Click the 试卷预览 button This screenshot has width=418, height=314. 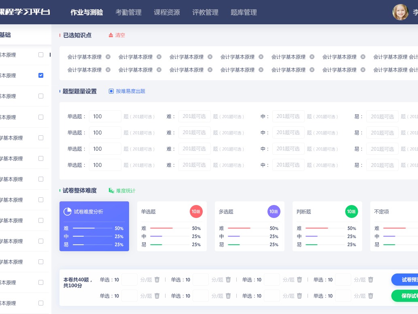point(409,280)
